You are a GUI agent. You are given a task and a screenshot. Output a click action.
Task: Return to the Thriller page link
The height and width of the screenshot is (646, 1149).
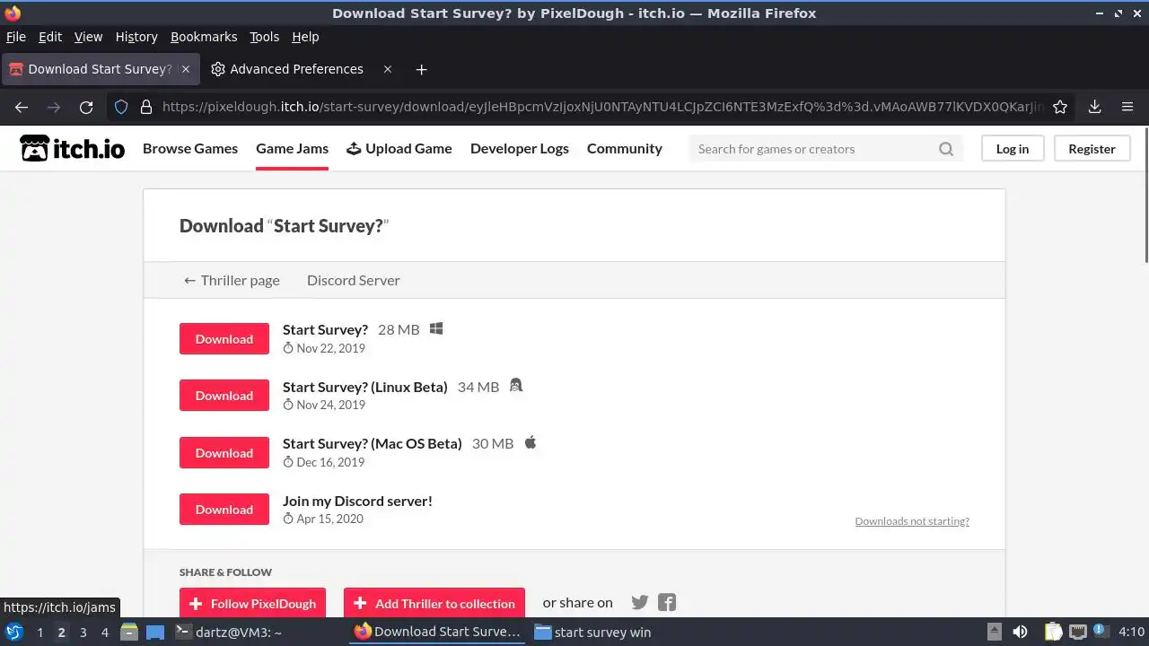[232, 280]
